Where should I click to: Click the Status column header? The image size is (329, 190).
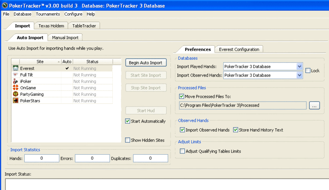click(92, 62)
